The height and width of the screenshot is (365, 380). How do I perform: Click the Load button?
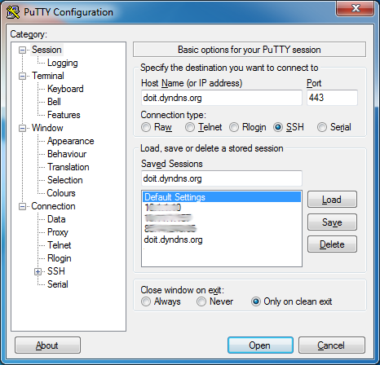pyautogui.click(x=332, y=200)
